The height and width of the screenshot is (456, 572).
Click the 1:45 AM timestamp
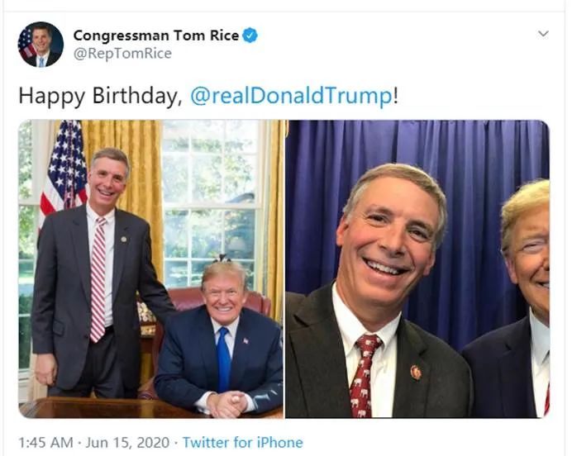pyautogui.click(x=45, y=443)
